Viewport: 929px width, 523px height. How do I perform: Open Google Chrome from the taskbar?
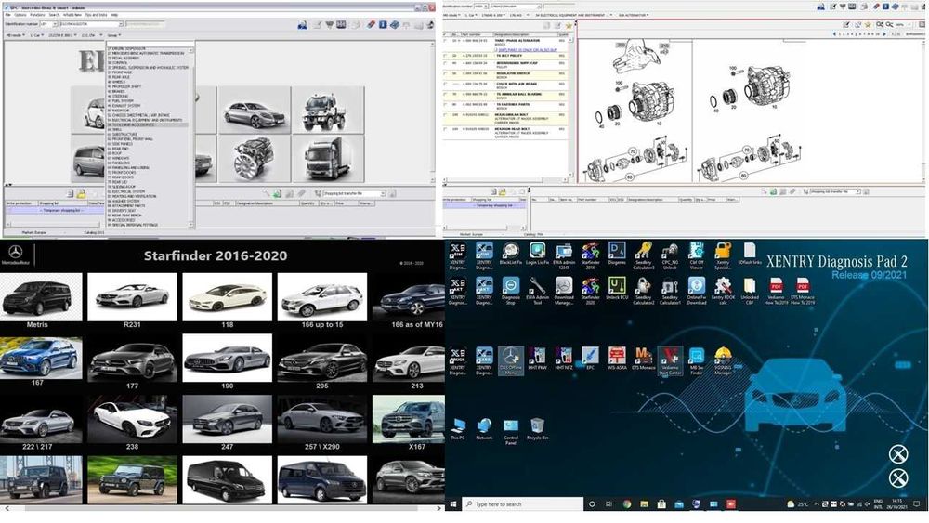click(x=627, y=504)
